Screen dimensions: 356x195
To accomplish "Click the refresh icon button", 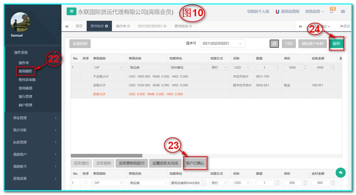I will (274, 43).
